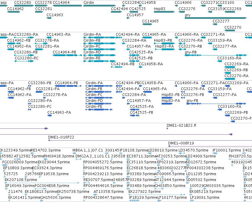Select EST label RP004055272.5prime
The width and height of the screenshot is (252, 202).
point(103,162)
